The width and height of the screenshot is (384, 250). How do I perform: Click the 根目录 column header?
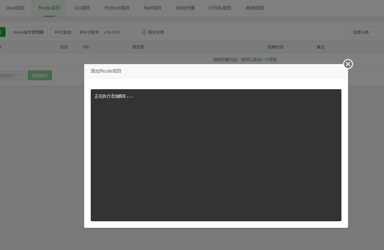(x=138, y=47)
